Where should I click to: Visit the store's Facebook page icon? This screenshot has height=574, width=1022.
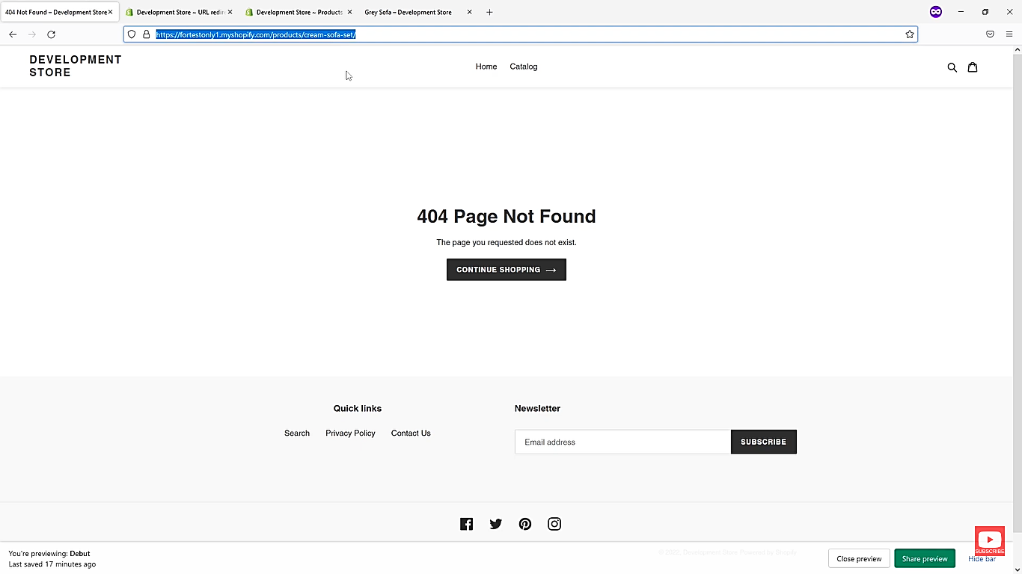coord(467,524)
